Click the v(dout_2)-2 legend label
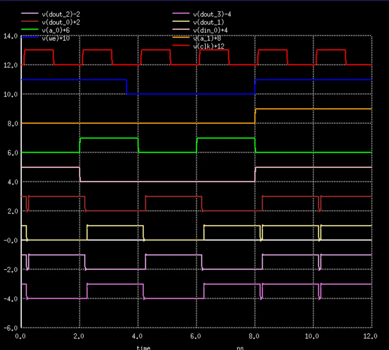Screen dimensions: 389x350 61,14
